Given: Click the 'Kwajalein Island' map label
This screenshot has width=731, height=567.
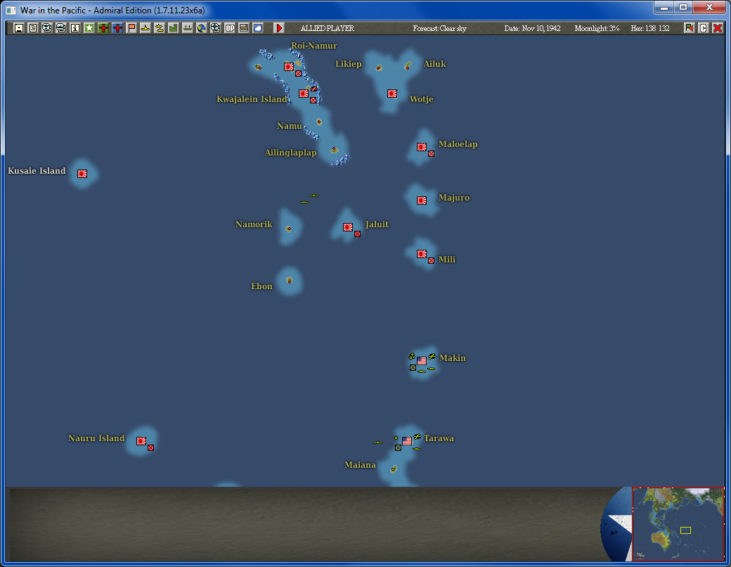Looking at the screenshot, I should 252,99.
